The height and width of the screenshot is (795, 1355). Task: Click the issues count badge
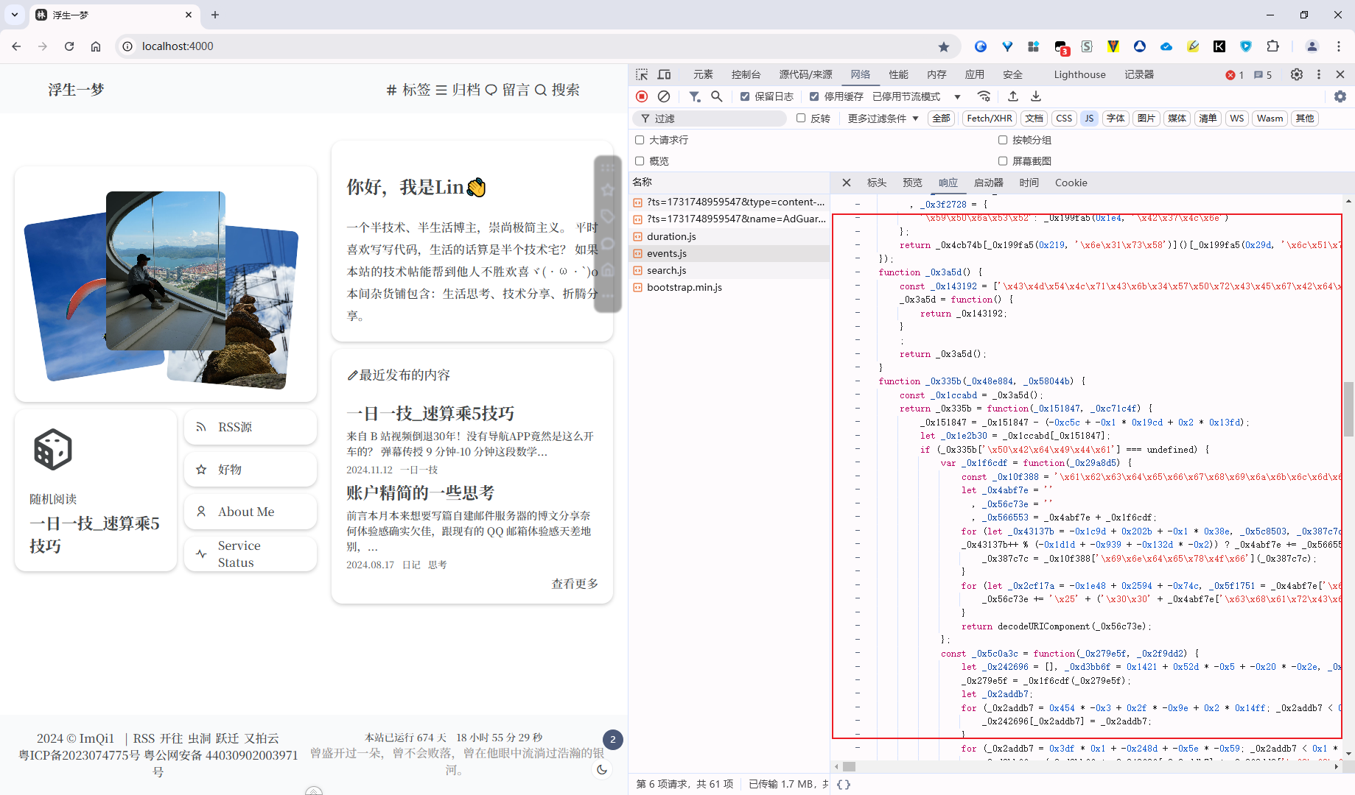pos(1263,75)
